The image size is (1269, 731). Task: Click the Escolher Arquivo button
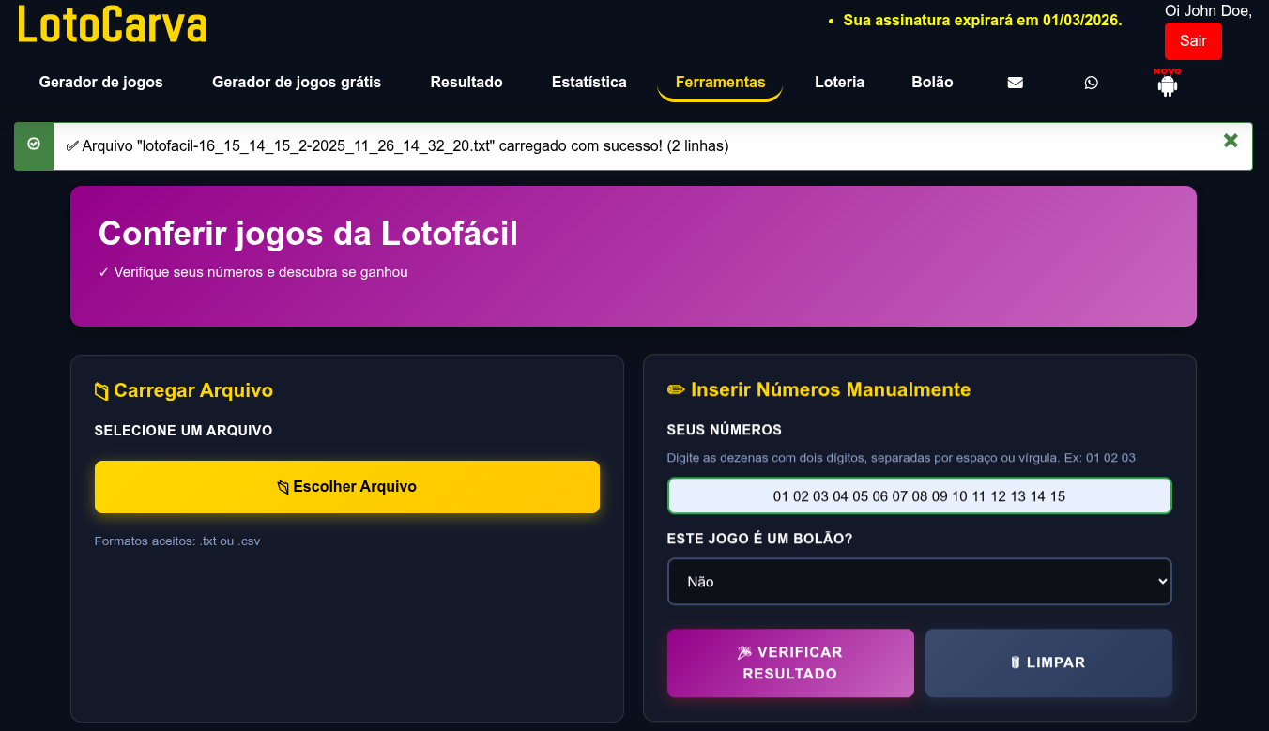[x=347, y=487]
